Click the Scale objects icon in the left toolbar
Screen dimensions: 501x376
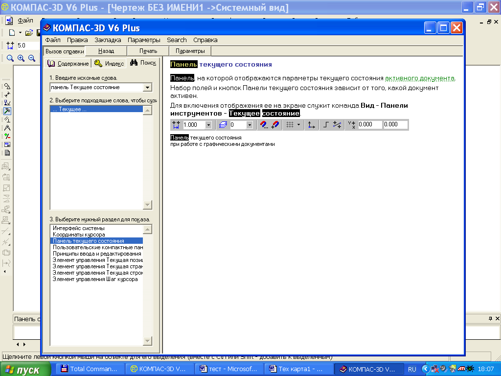pos(6,188)
